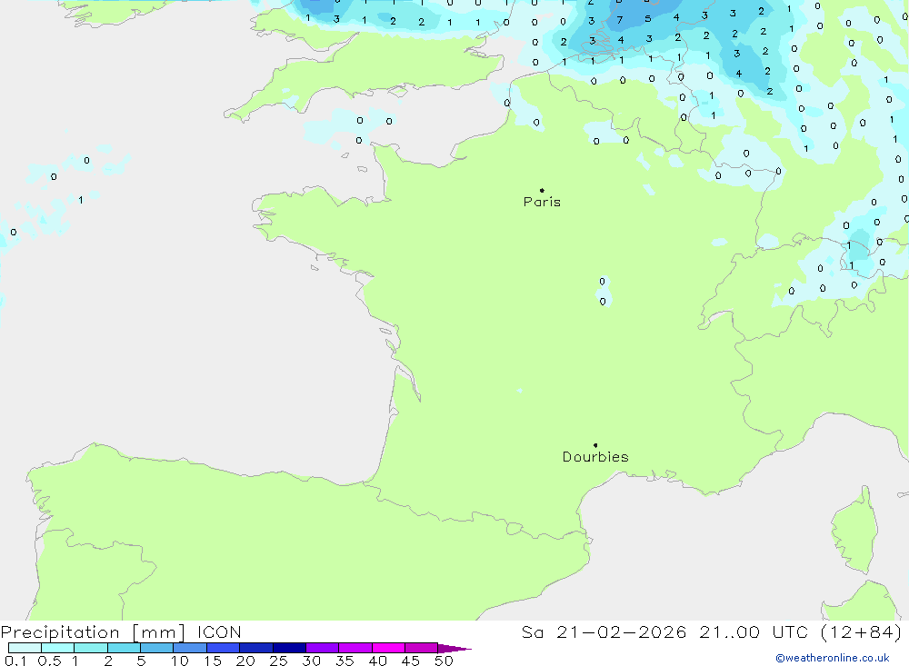Click the "(12+84)" forecast offset text
The image size is (909, 666).
pyautogui.click(x=862, y=632)
